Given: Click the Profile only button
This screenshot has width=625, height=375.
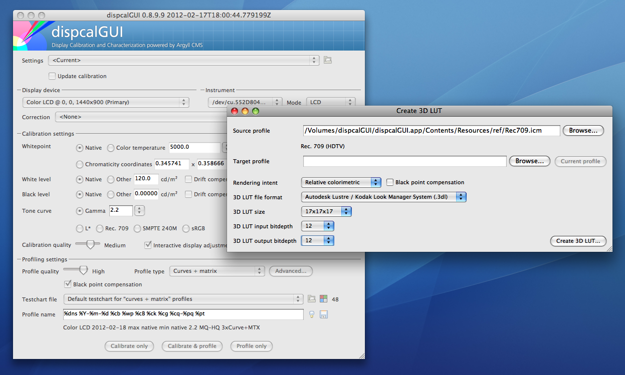Looking at the screenshot, I should click(x=252, y=346).
